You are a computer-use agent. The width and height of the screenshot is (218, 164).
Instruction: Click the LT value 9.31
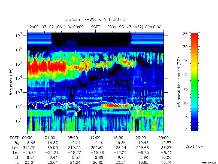(31, 157)
